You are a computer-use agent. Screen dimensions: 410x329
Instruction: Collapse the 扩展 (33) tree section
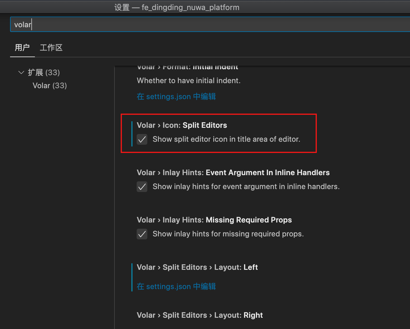coord(21,72)
